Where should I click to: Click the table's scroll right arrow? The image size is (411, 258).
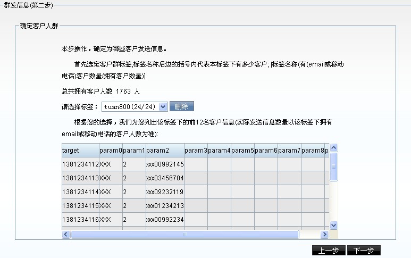pos(324,234)
